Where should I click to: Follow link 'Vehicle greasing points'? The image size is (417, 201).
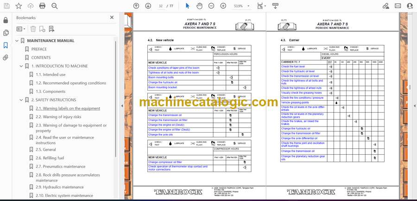[x=295, y=103]
